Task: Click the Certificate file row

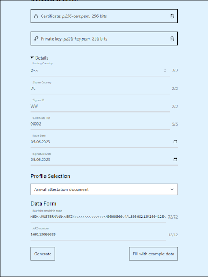Action: click(x=104, y=16)
